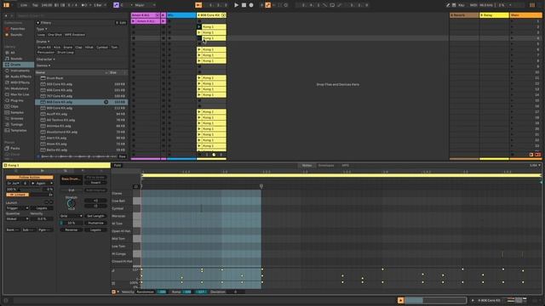
Task: Toggle Draw Mode pencil icon
Action: (448, 5)
